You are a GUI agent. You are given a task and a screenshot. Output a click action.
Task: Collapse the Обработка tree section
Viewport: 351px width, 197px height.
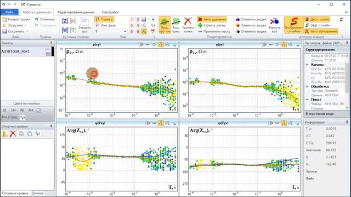point(307,86)
